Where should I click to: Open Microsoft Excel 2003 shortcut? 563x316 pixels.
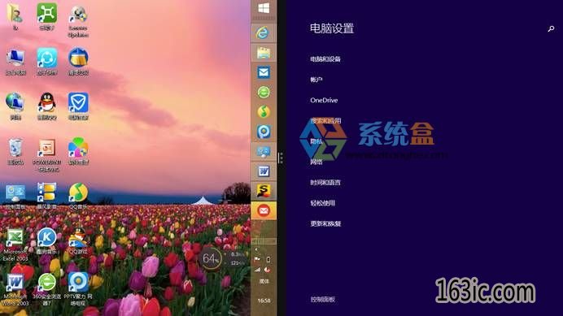tap(15, 245)
